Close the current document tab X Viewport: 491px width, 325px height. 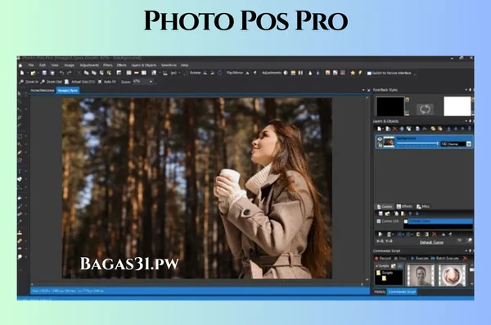368,90
